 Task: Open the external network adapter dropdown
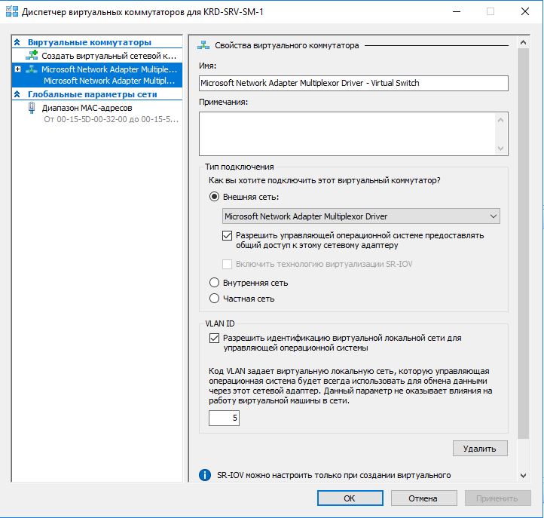point(361,216)
